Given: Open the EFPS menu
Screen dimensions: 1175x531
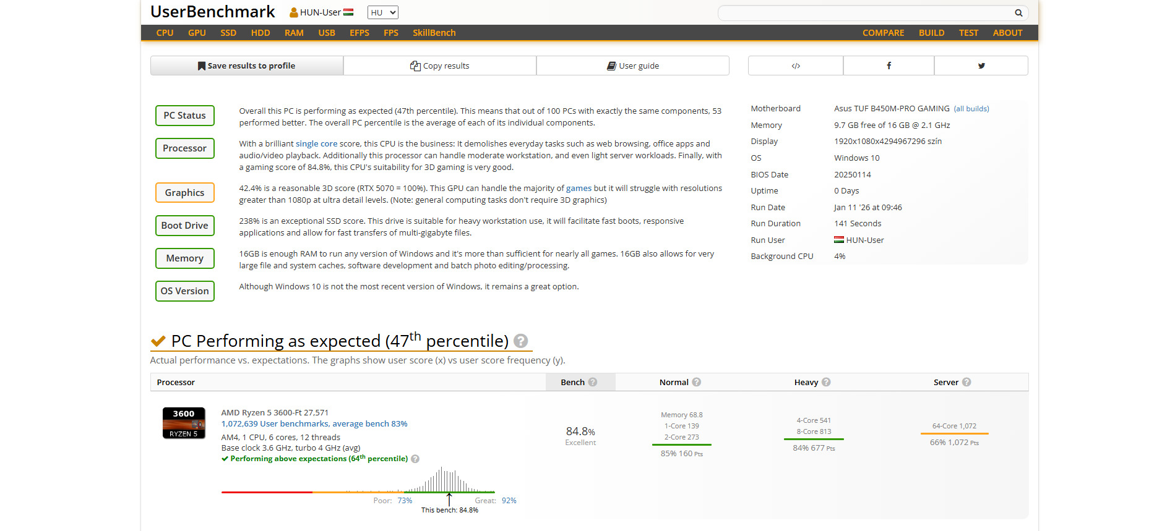Looking at the screenshot, I should (359, 33).
